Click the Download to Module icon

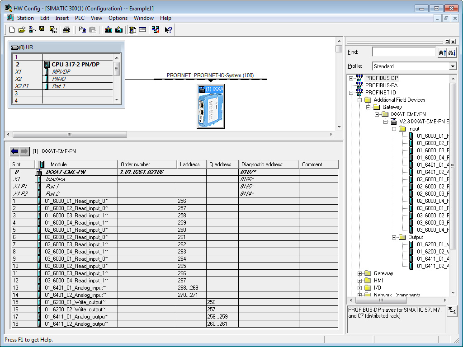coord(109,29)
